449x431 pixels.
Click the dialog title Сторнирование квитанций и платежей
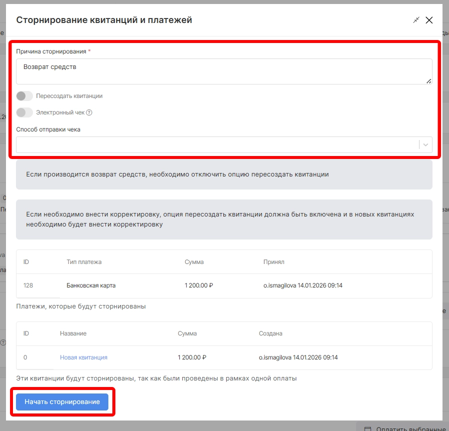click(x=104, y=20)
